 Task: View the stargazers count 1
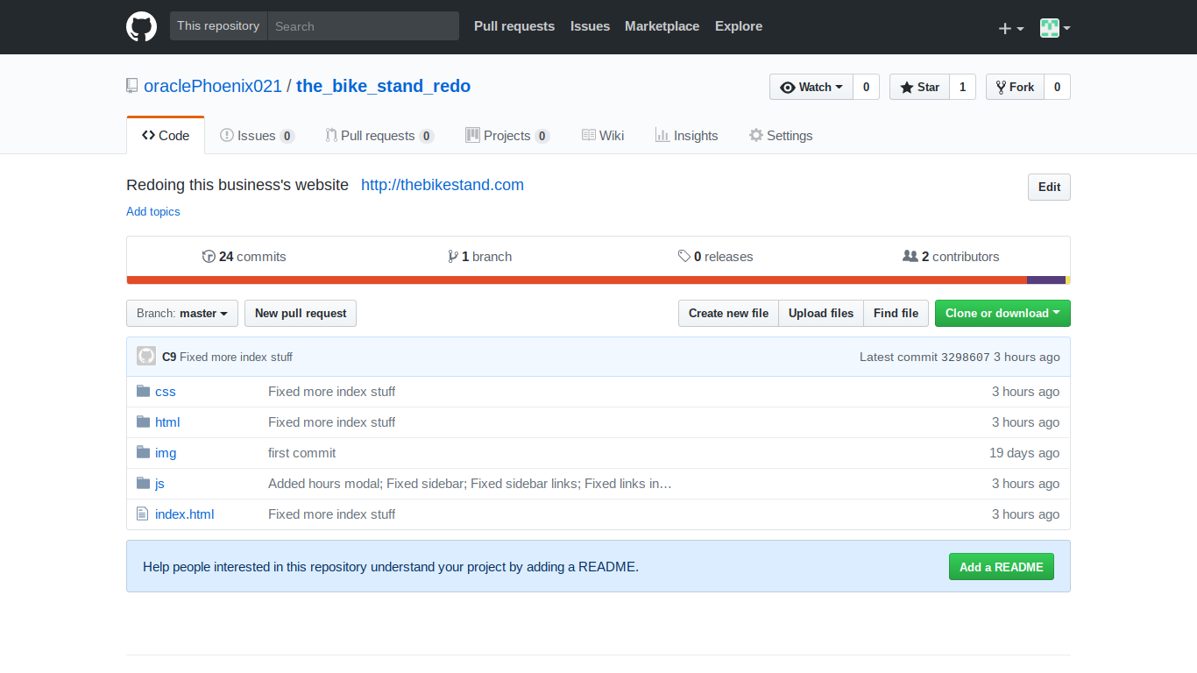pyautogui.click(x=962, y=87)
